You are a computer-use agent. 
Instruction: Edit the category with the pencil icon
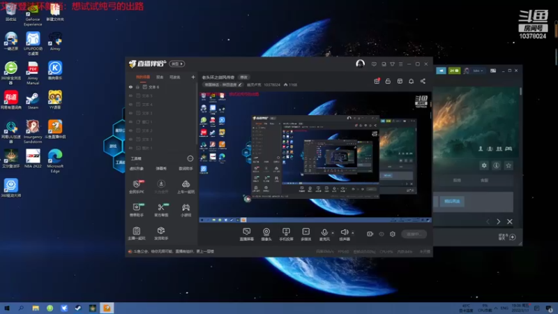click(x=240, y=84)
